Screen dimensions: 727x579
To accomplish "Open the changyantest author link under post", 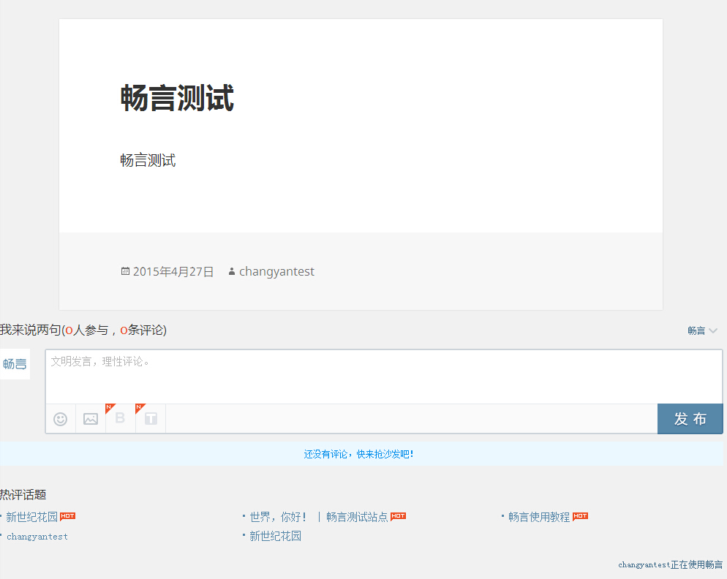I will click(x=276, y=272).
